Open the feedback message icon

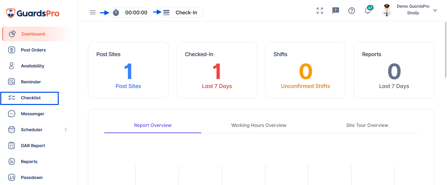point(336,11)
